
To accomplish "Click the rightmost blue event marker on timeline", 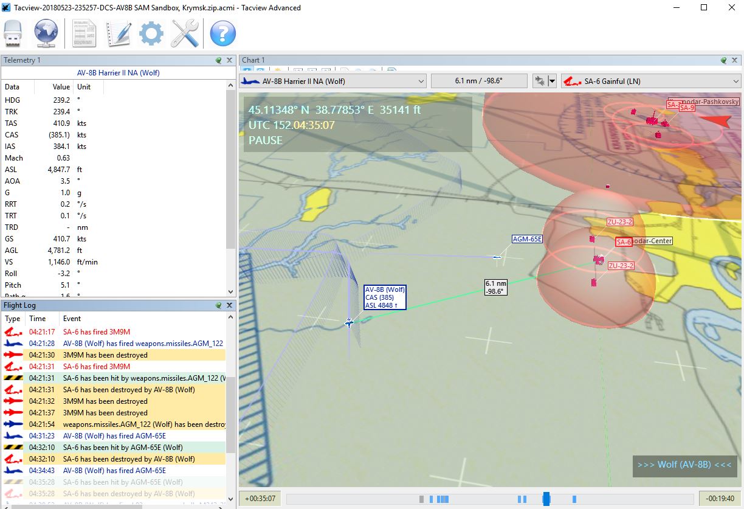I will (x=574, y=499).
